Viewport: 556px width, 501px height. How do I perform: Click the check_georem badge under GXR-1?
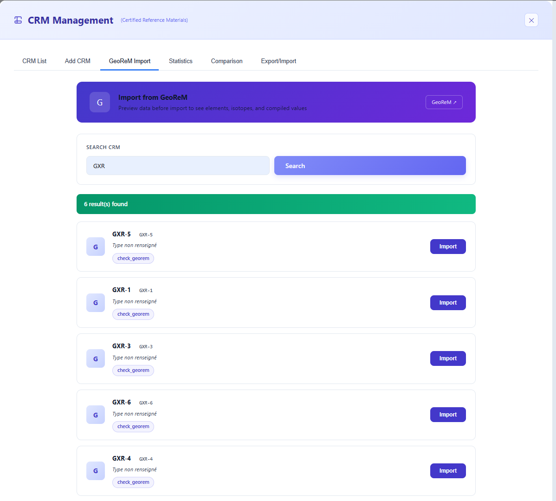(133, 314)
